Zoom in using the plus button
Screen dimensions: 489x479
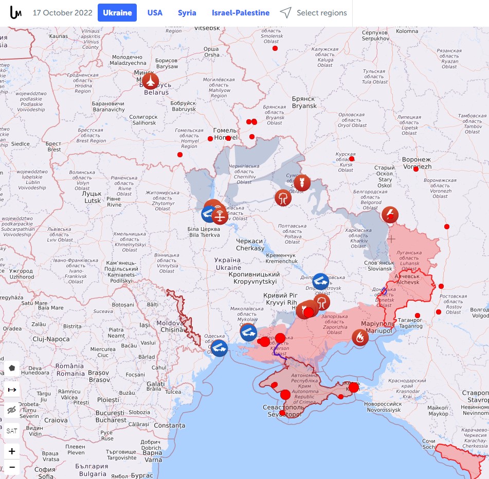click(x=12, y=452)
